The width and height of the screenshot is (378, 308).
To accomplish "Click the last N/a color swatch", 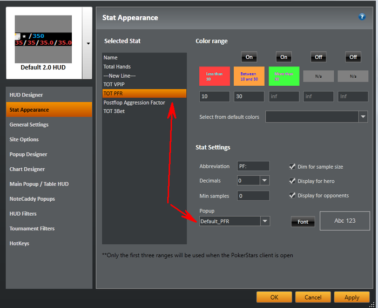I will [353, 76].
